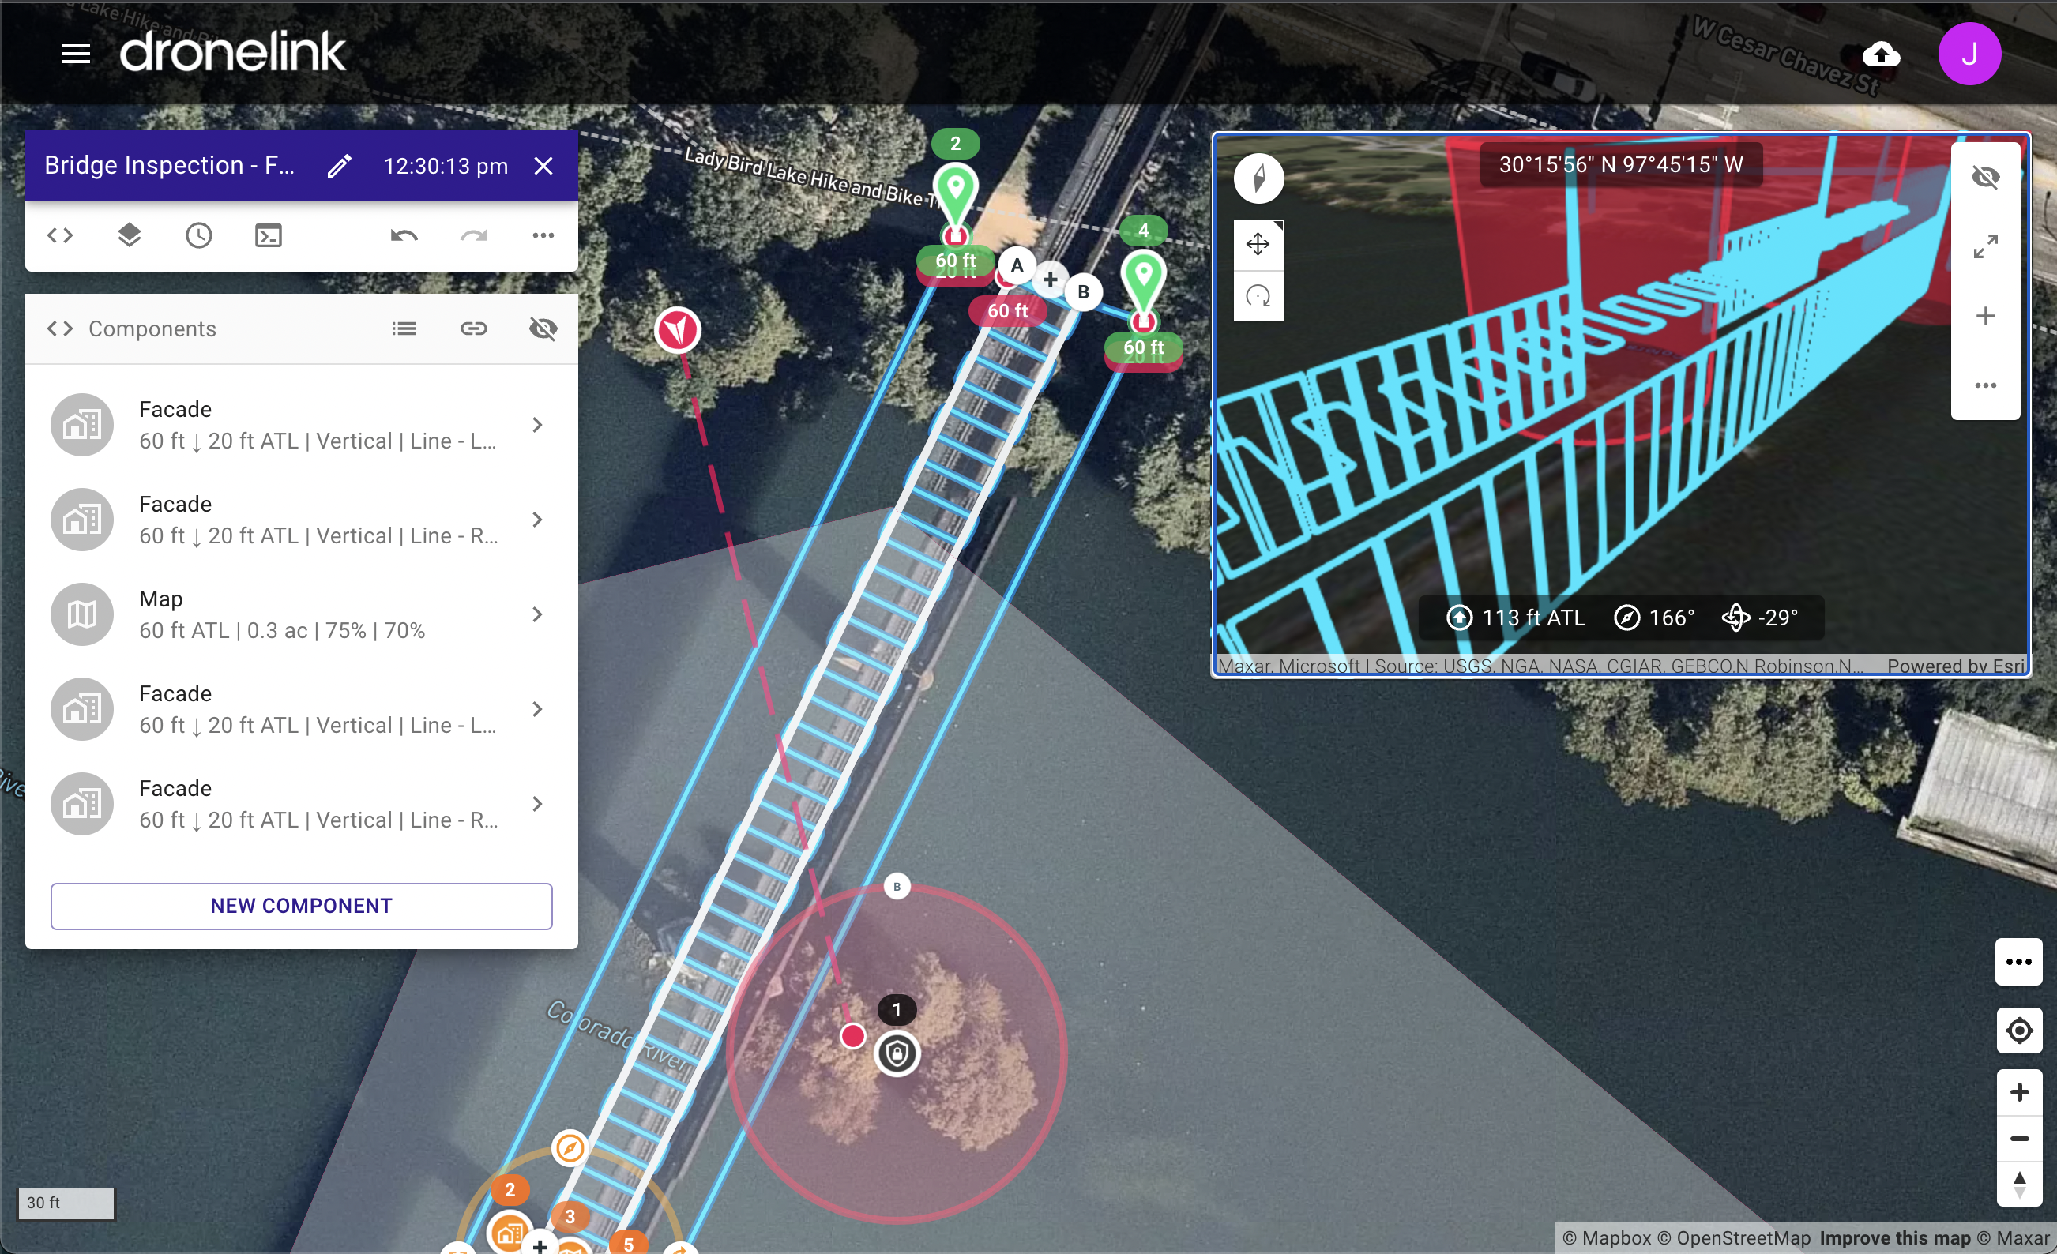2057x1254 pixels.
Task: Open 3D preview more options dots
Action: pos(1986,385)
